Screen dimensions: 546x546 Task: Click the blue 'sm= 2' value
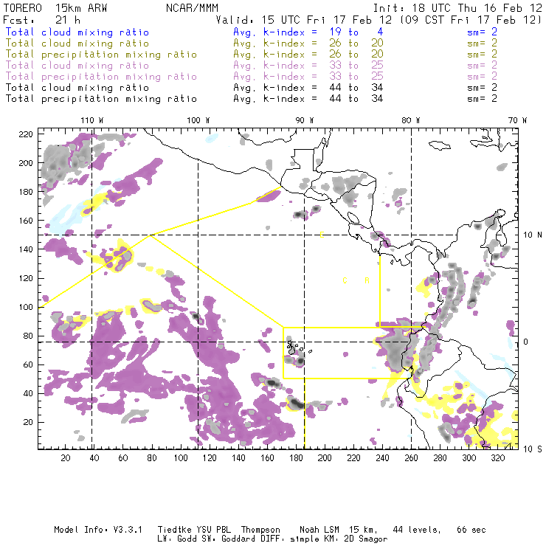coord(482,32)
